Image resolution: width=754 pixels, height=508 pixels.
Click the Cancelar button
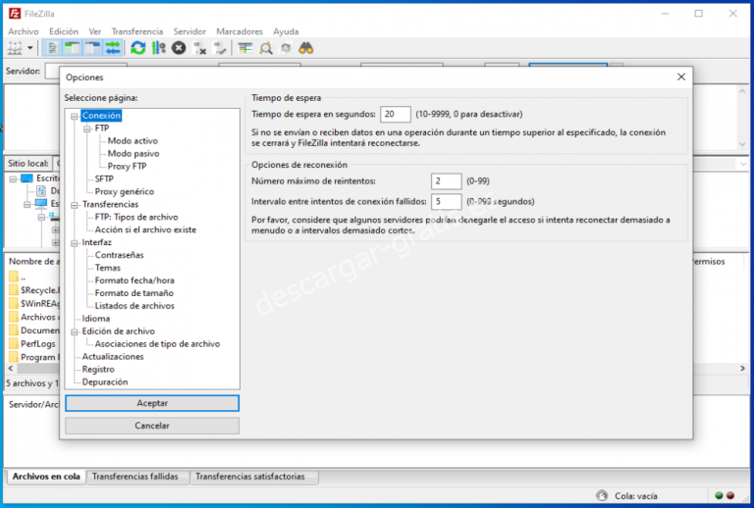pos(152,426)
